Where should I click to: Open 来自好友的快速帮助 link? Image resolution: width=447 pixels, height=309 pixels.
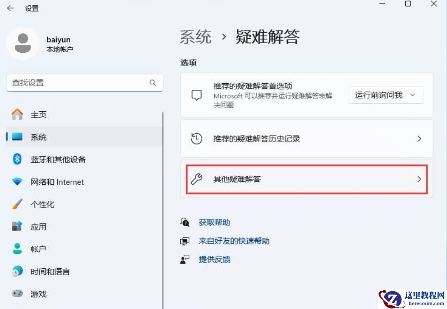234,241
